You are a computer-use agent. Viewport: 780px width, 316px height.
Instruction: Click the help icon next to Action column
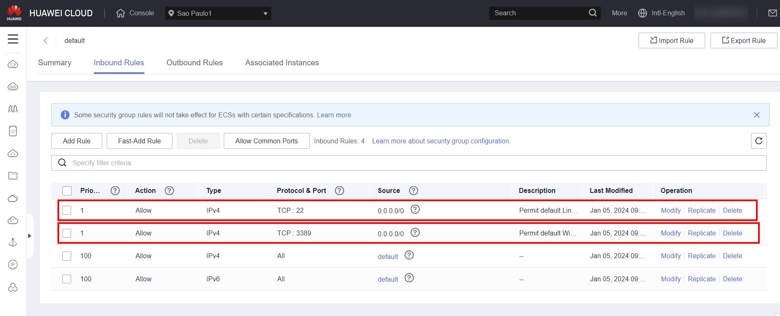coord(169,190)
